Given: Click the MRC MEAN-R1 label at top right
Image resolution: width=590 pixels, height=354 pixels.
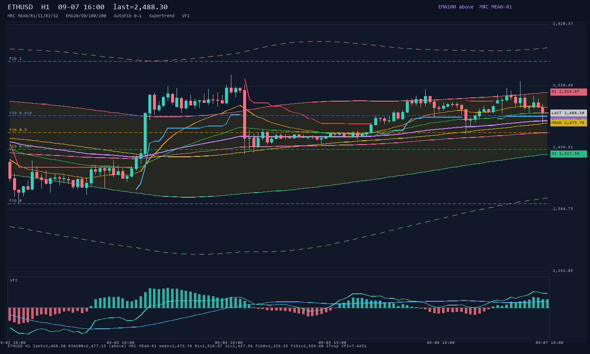Looking at the screenshot, I should coord(496,7).
